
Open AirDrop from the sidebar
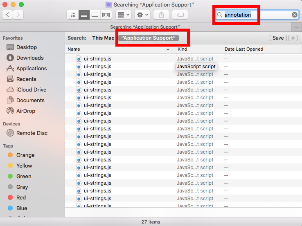point(25,111)
